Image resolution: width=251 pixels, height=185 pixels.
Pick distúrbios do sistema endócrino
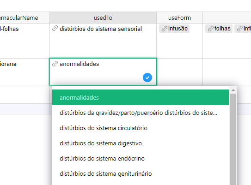pos(141,159)
